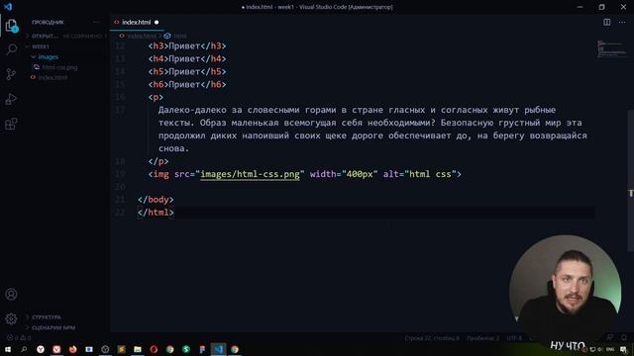This screenshot has width=634, height=356.
Task: Click the errors and warnings status indicator
Action: 19,338
